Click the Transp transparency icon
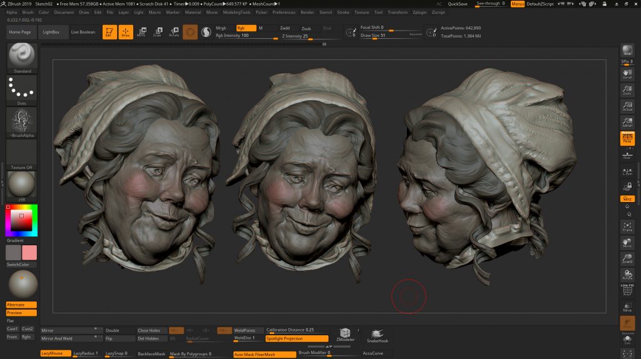The height and width of the screenshot is (359, 641). click(627, 307)
